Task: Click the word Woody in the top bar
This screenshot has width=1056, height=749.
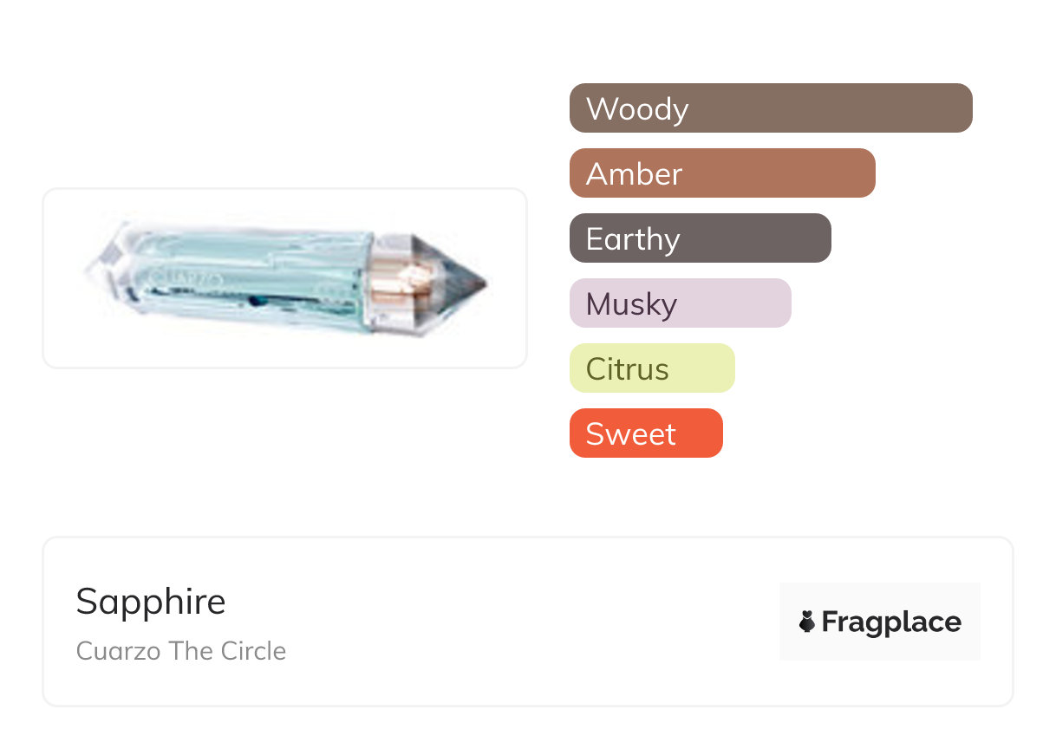Action: (637, 109)
